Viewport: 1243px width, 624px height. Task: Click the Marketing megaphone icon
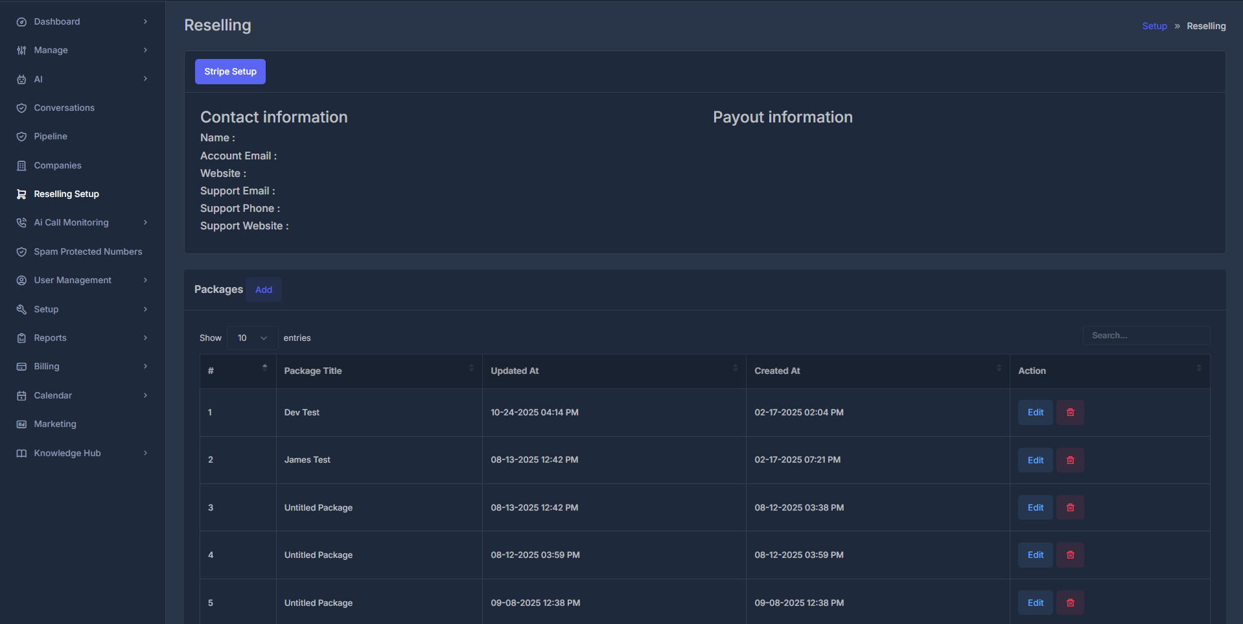(21, 424)
